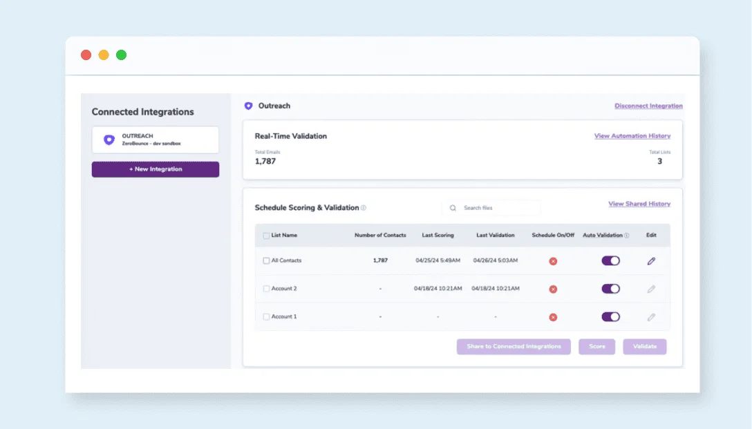This screenshot has width=752, height=429.
Task: Disable Auto Validation for All Contacts
Action: click(609, 260)
